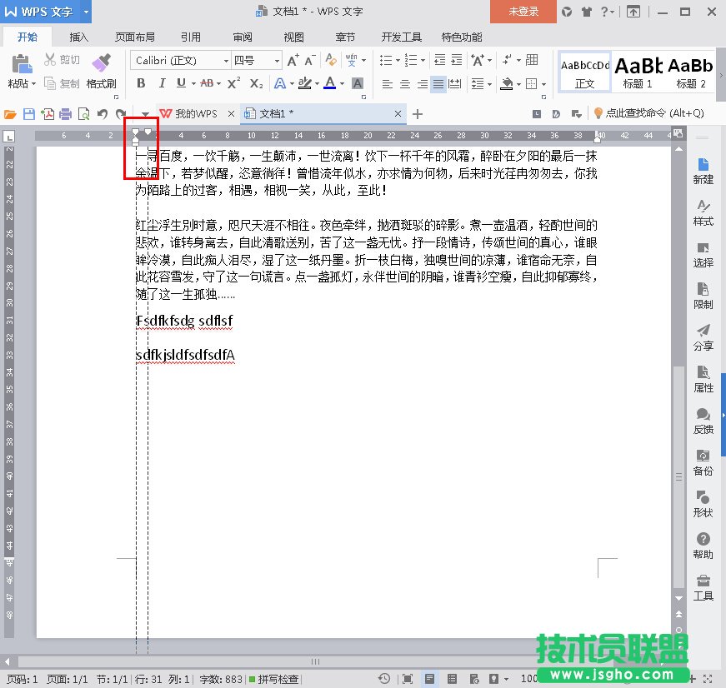Click the Save icon in quick access toolbar
Image resolution: width=726 pixels, height=688 pixels.
(x=29, y=114)
